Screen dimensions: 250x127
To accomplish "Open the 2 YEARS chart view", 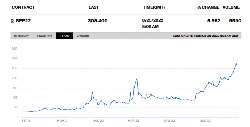I will click(x=83, y=36).
